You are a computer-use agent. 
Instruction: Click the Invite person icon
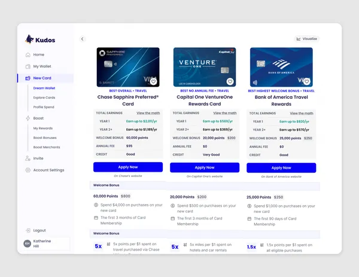point(28,158)
